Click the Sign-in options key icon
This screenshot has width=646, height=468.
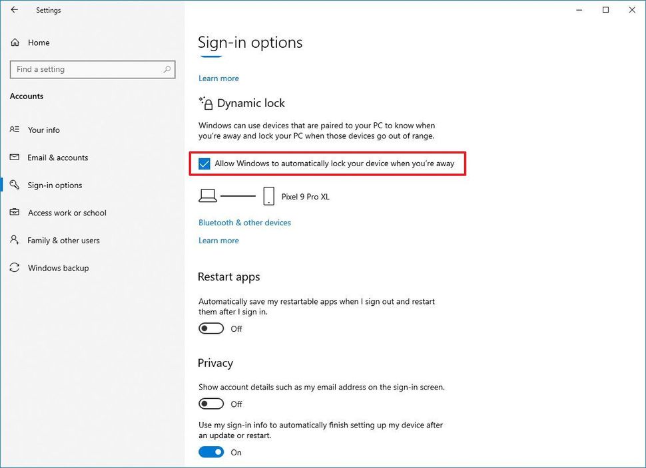15,185
